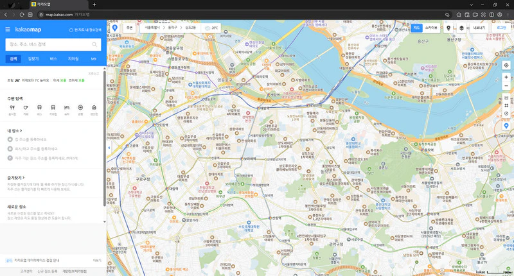Click the search magnifier icon
514x276 pixels.
click(94, 44)
